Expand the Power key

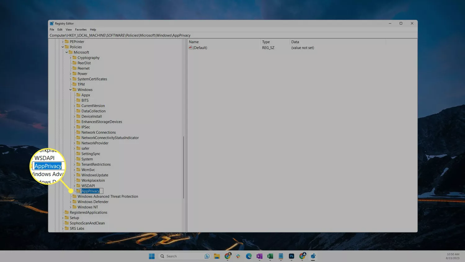click(70, 74)
